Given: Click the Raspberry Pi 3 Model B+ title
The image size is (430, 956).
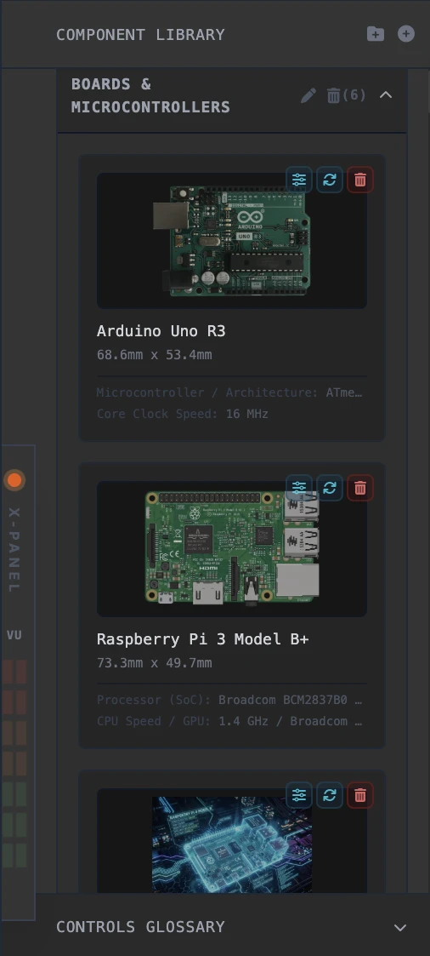Looking at the screenshot, I should (203, 639).
